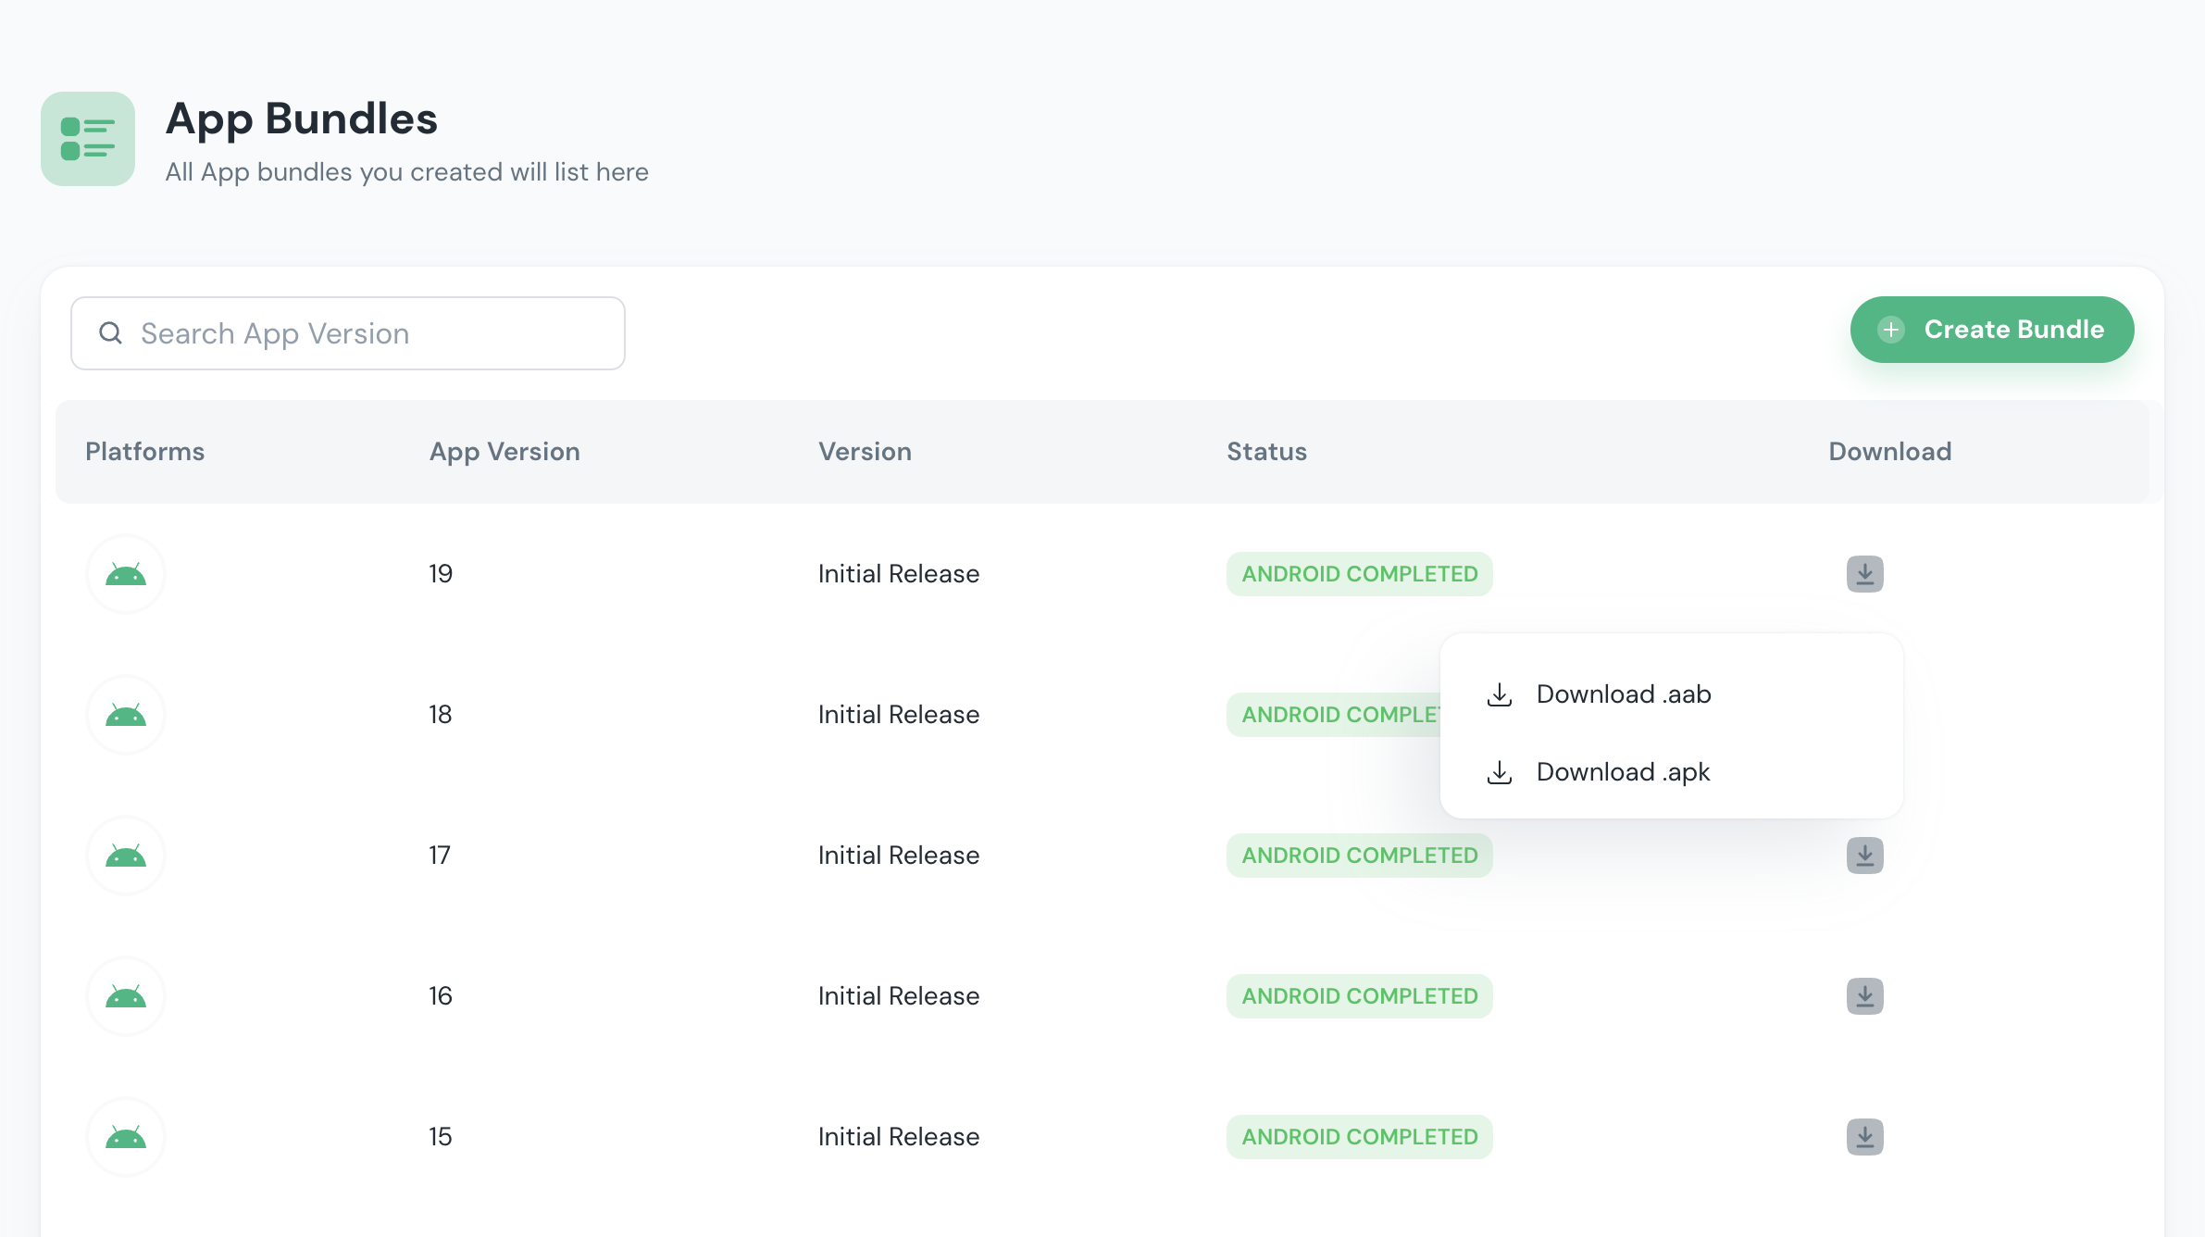
Task: Click the Status column header
Action: [x=1266, y=452]
